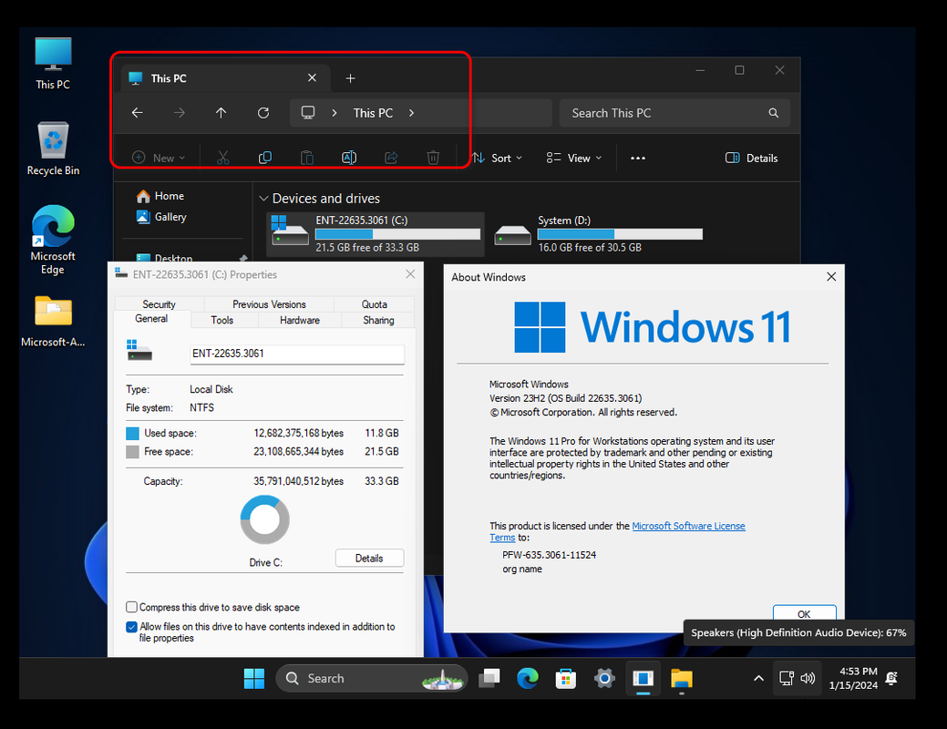Add a new File Explorer tab
The height and width of the screenshot is (729, 947).
pyautogui.click(x=350, y=78)
